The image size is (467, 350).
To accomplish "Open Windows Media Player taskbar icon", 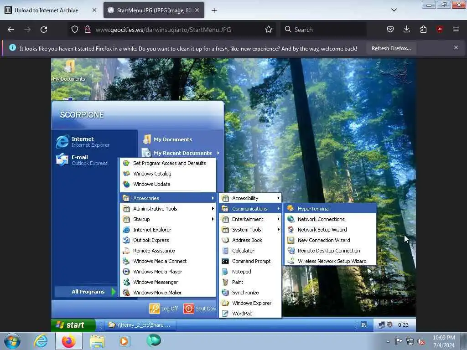I will (x=124, y=341).
